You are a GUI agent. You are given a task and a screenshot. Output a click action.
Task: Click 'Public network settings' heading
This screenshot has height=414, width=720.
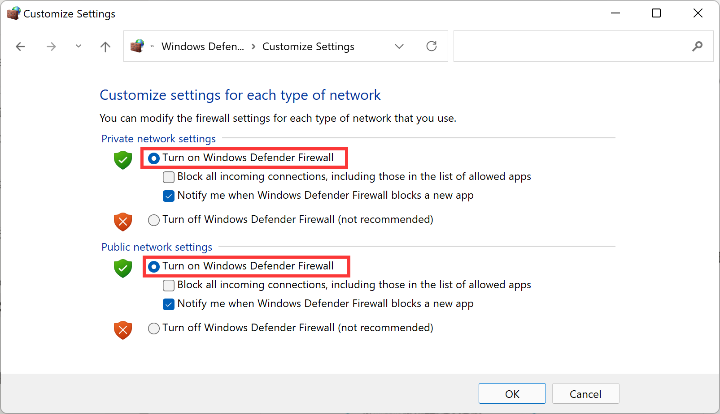click(x=157, y=247)
